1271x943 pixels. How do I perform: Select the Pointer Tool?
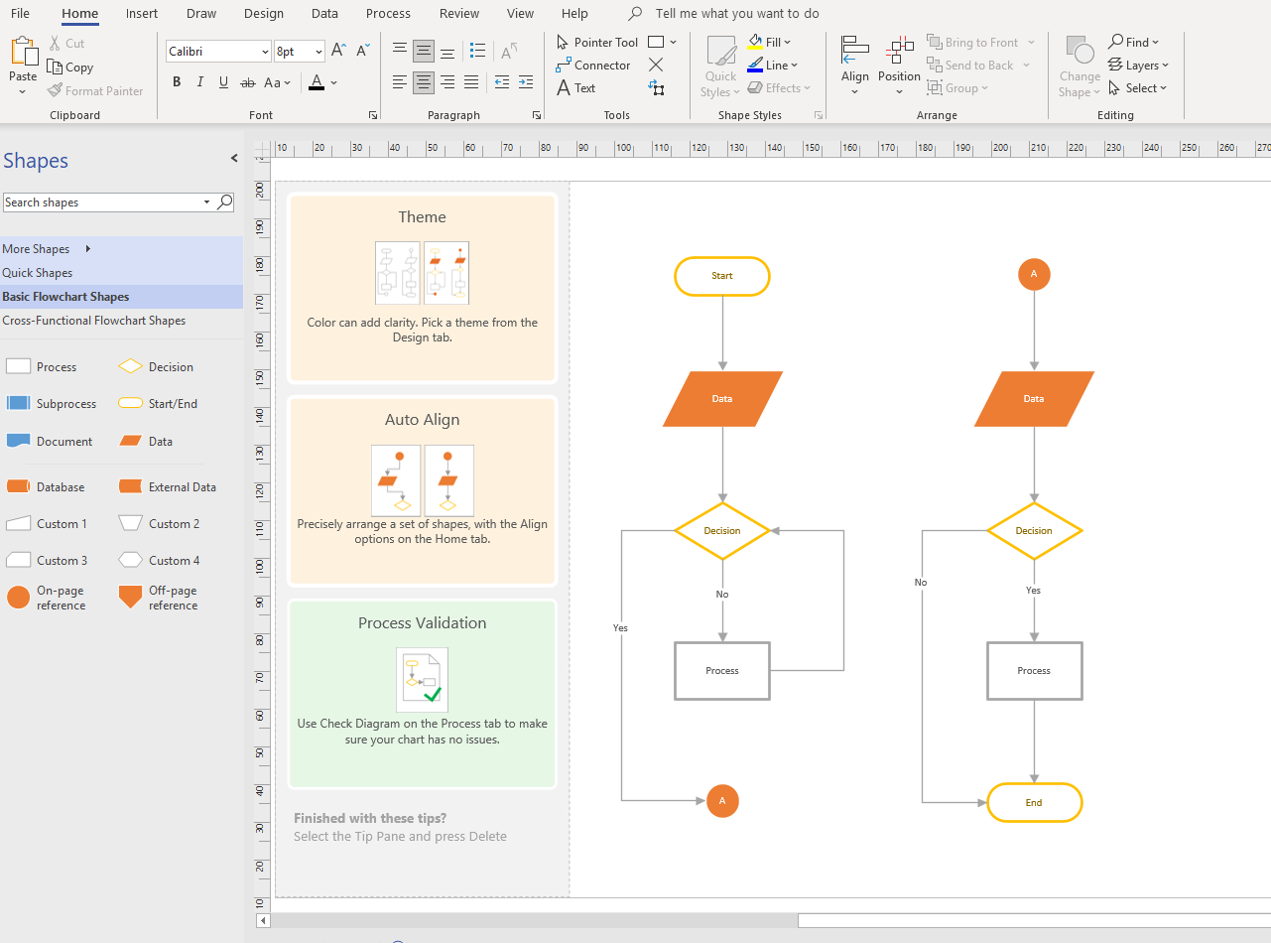(596, 42)
